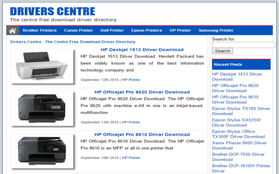Image resolution: width=279 pixels, height=174 pixels.
Task: Open Samsung Printer menu item
Action: point(216,30)
